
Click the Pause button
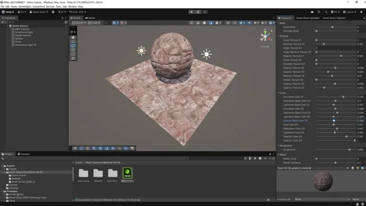click(x=198, y=12)
